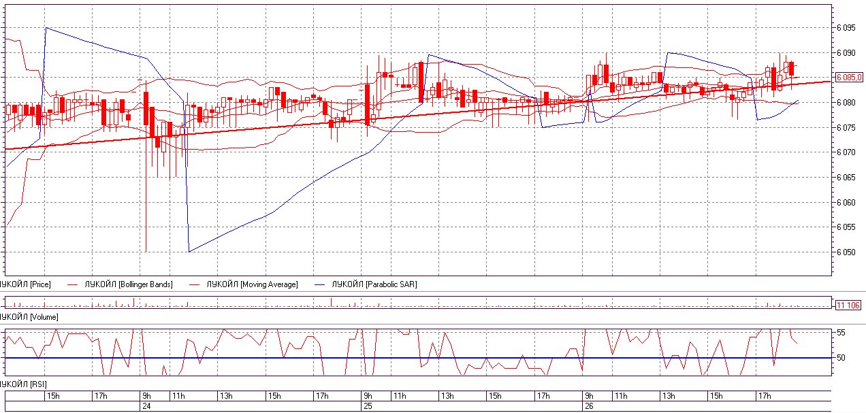This screenshot has width=866, height=413.
Task: Click the 6 050 price axis label
Action: (x=846, y=252)
